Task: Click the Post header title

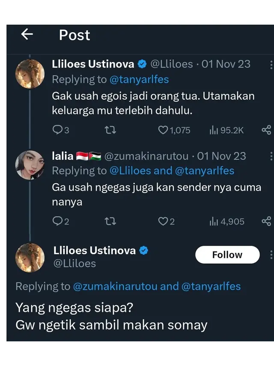Action: coord(74,35)
